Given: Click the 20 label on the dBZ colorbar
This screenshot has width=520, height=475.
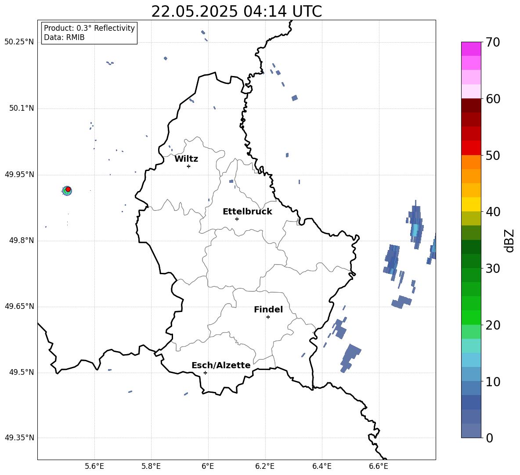Looking at the screenshot, I should coord(493,325).
